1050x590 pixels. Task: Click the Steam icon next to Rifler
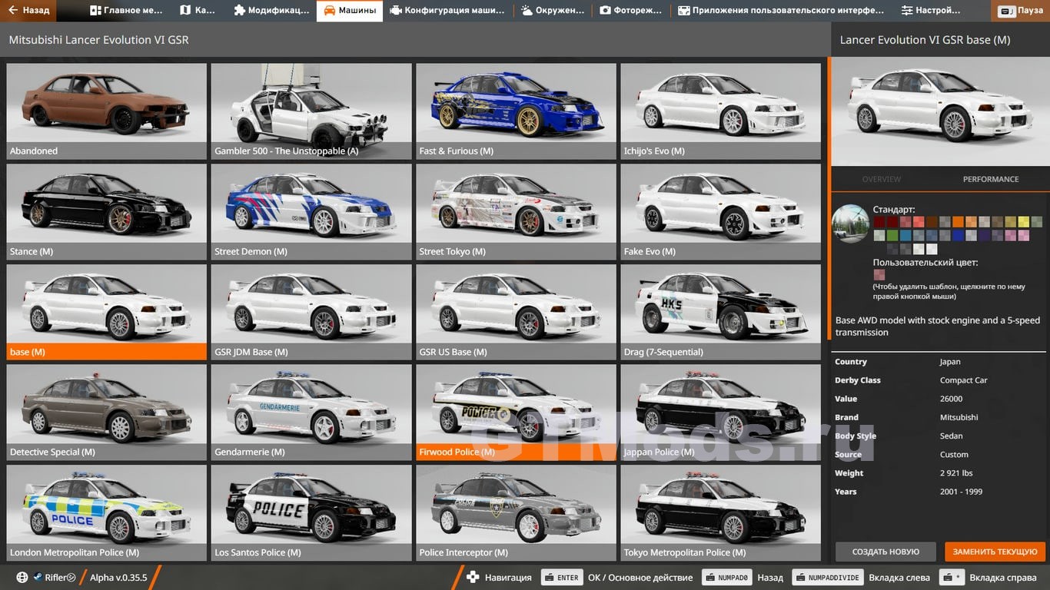[x=37, y=577]
